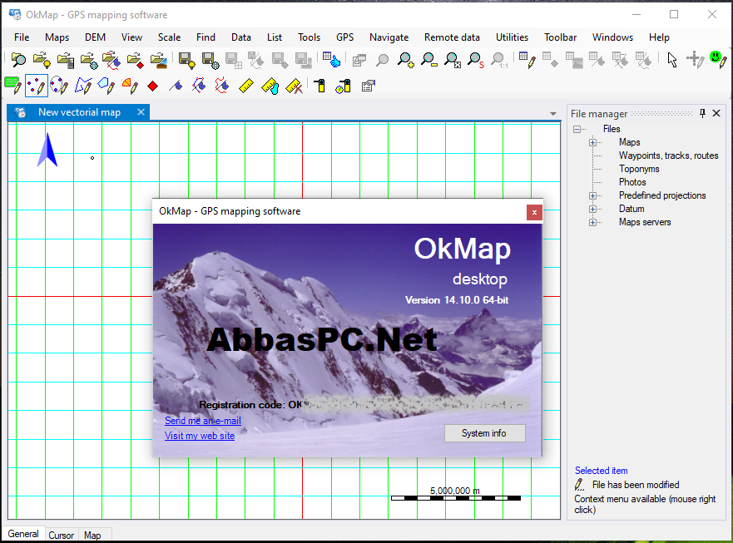Click the blue flag with nodes tool
This screenshot has width=733, height=543.
point(199,86)
